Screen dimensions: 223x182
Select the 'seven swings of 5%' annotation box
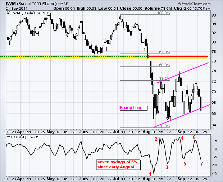tap(119, 164)
